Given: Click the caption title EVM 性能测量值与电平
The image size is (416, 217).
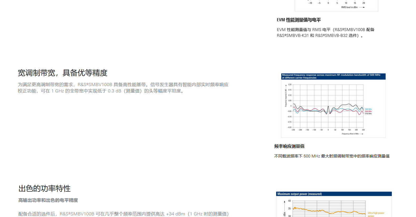Looking at the screenshot, I should [x=299, y=20].
